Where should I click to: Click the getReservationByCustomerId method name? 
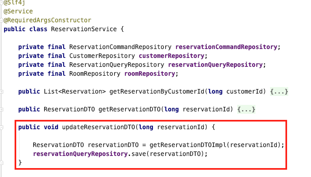157,92
